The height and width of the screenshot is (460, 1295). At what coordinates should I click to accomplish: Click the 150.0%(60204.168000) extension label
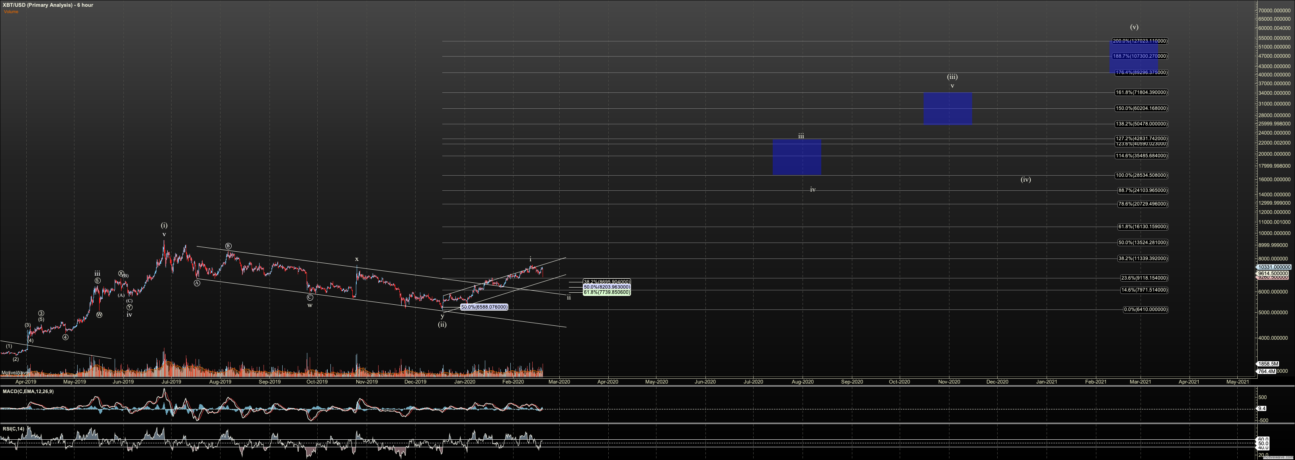1141,109
